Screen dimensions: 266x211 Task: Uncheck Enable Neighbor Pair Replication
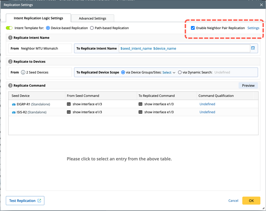tap(193, 28)
